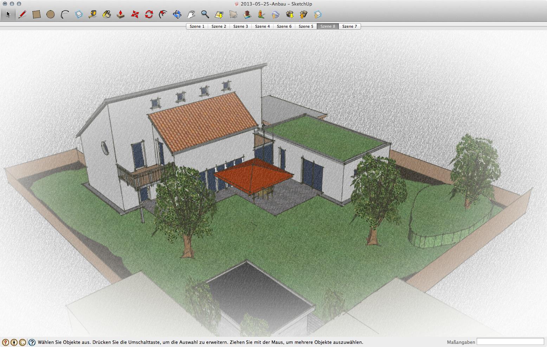Choose the Rotate tool

point(149,14)
